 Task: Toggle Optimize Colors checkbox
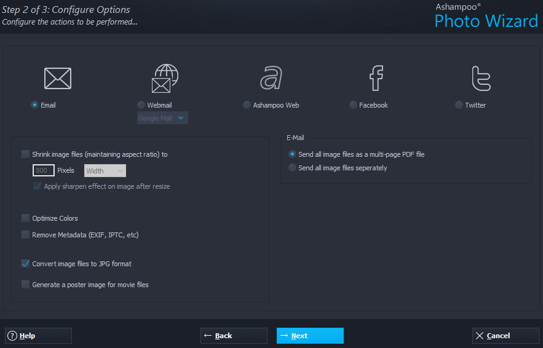[x=25, y=218]
